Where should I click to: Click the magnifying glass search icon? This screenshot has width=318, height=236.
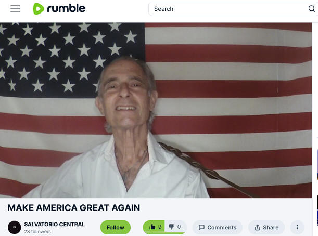click(312, 9)
